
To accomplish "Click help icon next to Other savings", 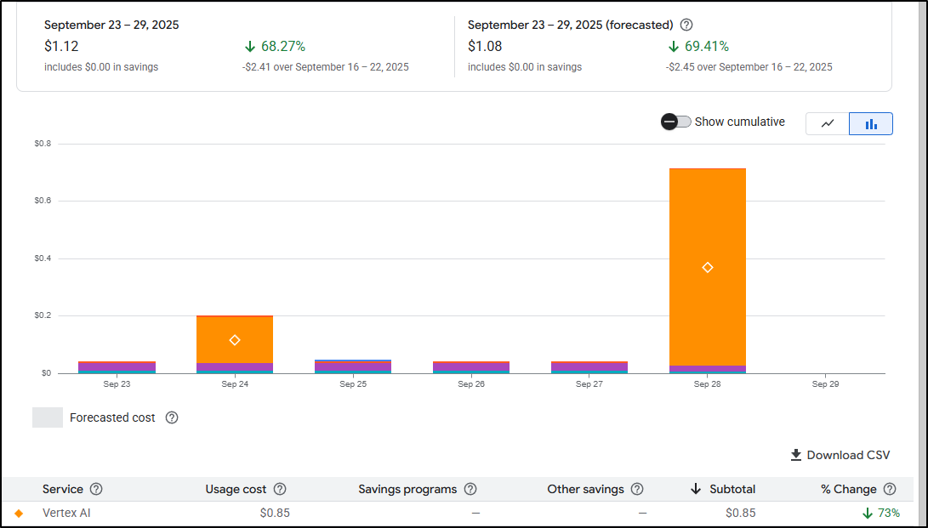I will click(637, 489).
